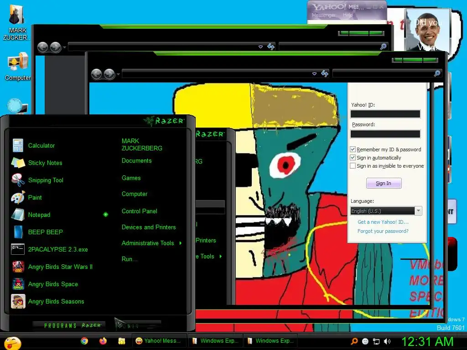Start Angry Birds Seasons icon
This screenshot has height=350, width=467.
18,301
